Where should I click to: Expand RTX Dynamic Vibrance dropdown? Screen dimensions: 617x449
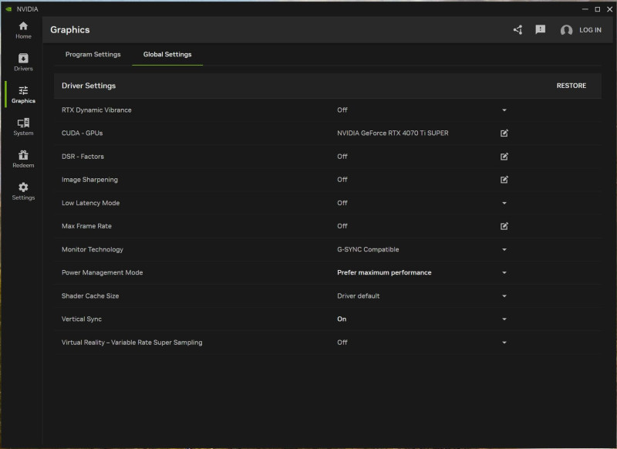pos(504,110)
